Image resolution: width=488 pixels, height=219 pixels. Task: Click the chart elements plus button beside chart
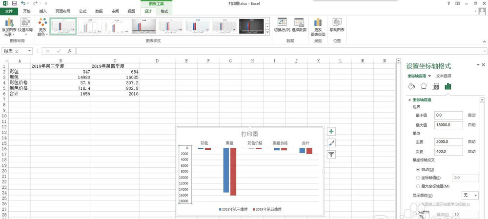331,132
